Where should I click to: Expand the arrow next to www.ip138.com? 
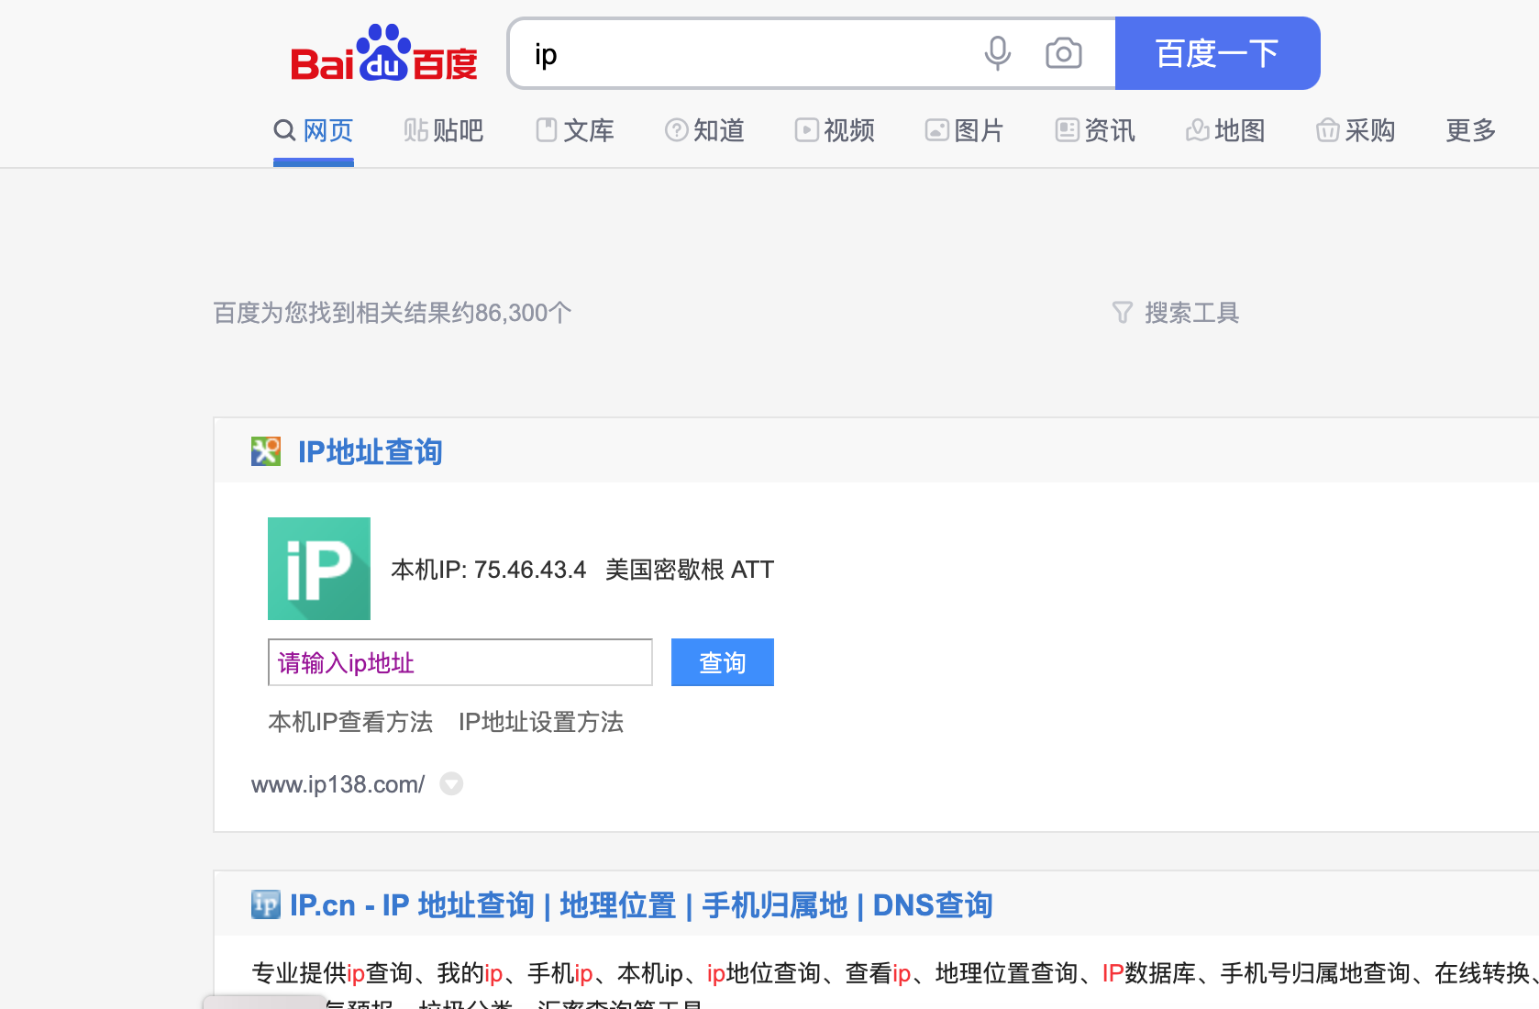tap(451, 784)
